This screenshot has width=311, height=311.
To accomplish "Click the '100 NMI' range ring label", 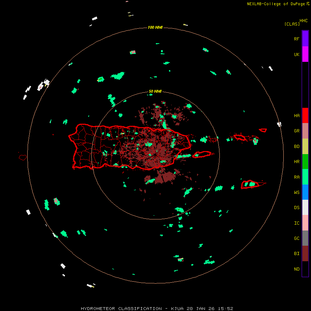I will [155, 27].
